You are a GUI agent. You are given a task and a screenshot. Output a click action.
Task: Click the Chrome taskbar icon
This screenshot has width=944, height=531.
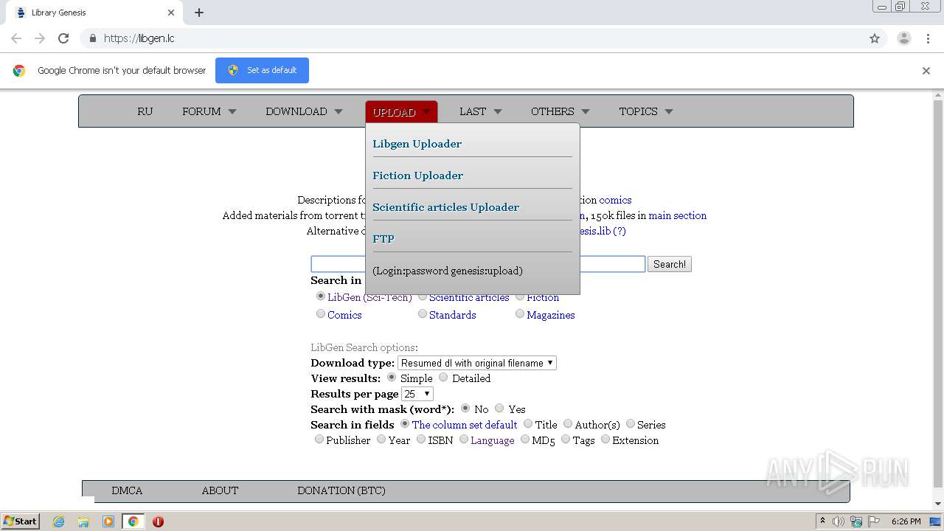[133, 521]
